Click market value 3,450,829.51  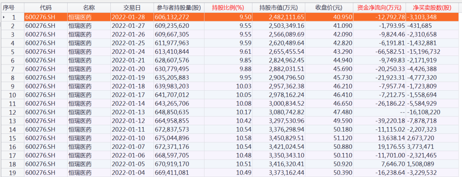point(286,138)
